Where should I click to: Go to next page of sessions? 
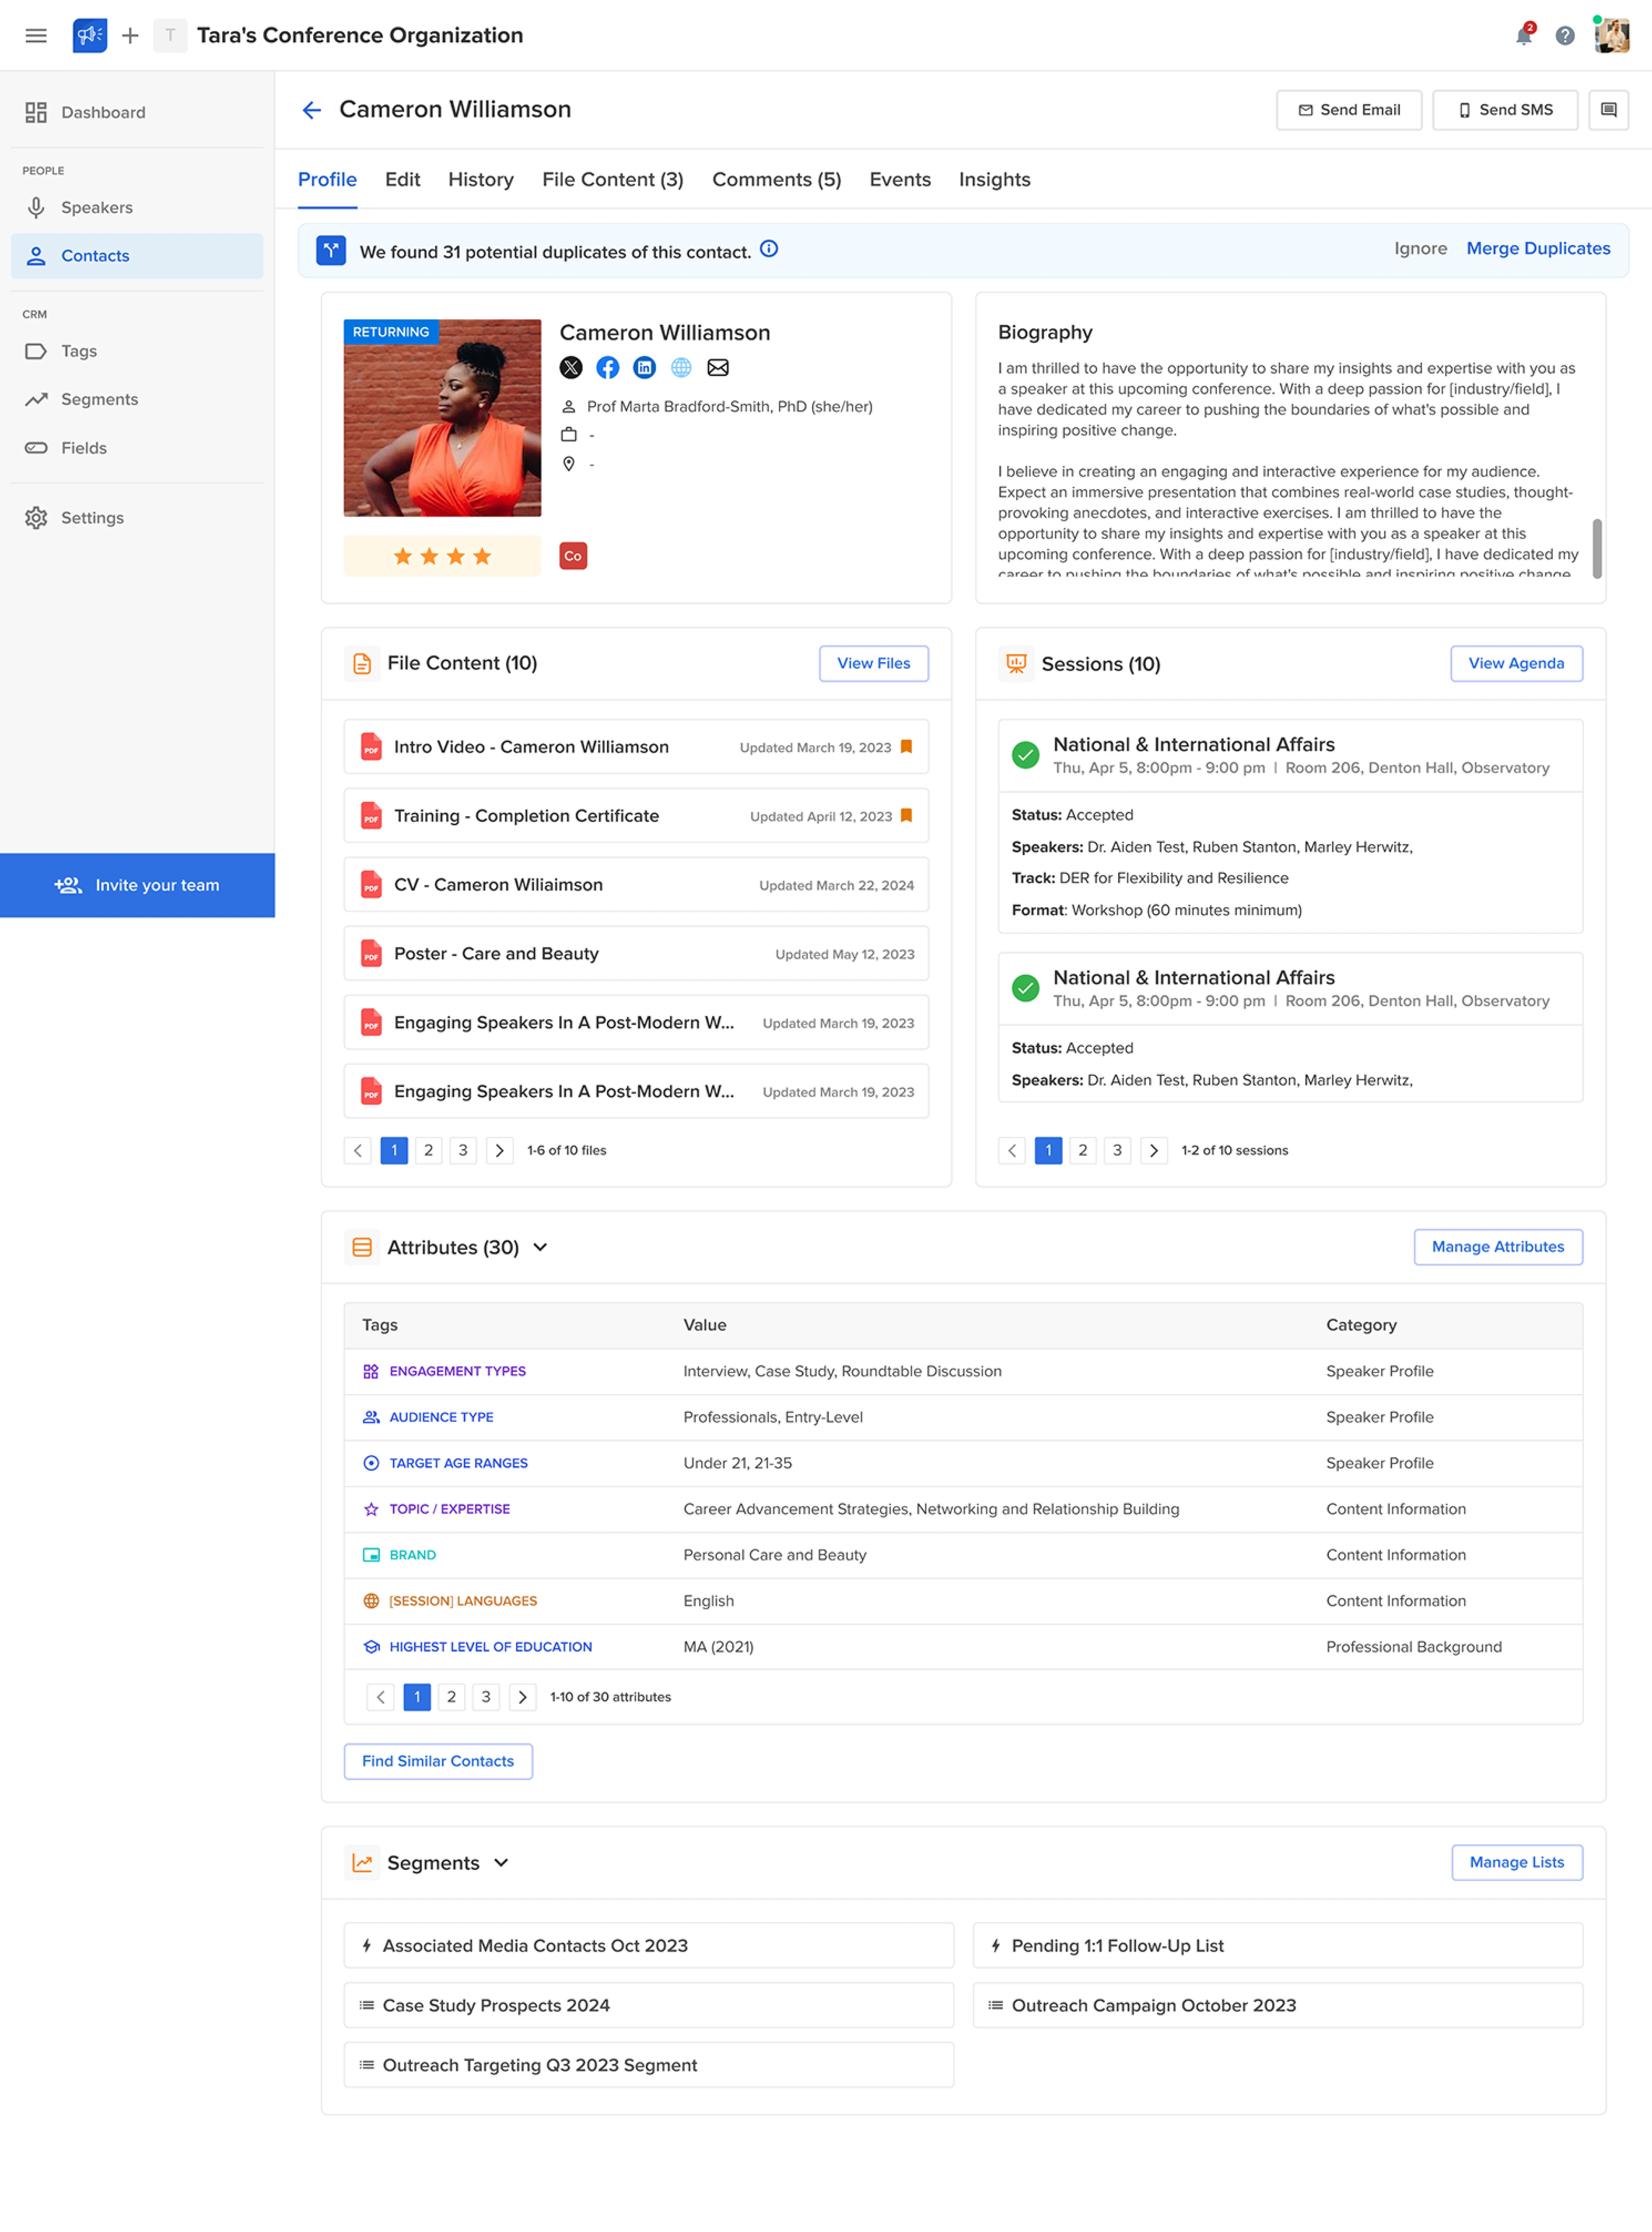(x=1154, y=1151)
